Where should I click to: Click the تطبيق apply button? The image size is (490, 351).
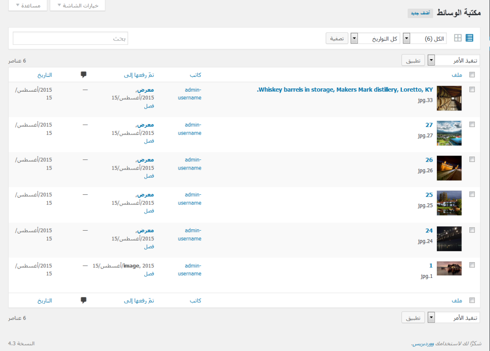(x=412, y=59)
